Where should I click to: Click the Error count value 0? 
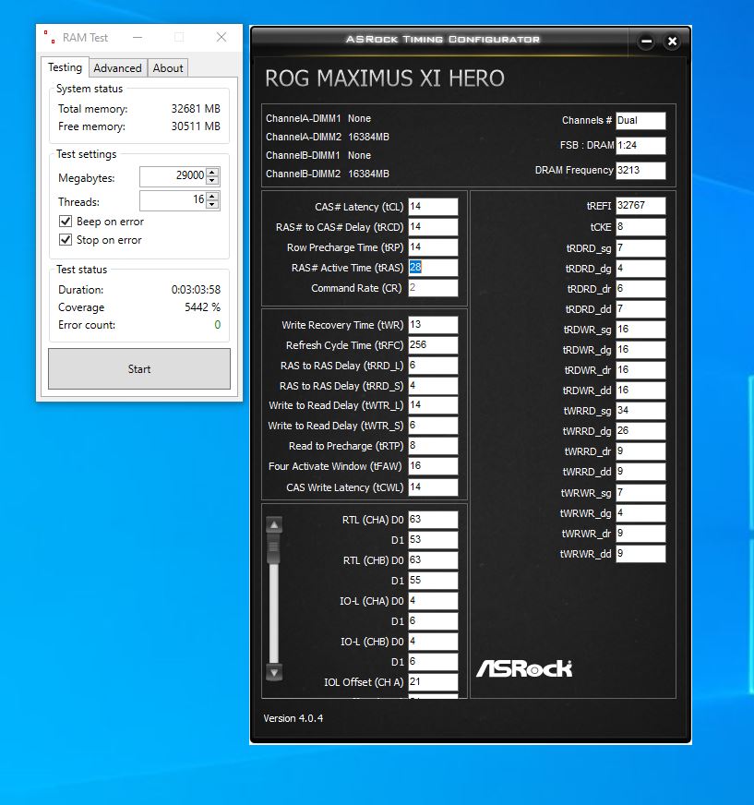218,324
